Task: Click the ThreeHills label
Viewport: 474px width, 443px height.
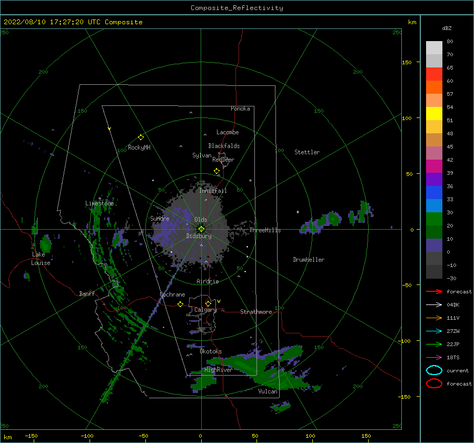Action: [265, 230]
